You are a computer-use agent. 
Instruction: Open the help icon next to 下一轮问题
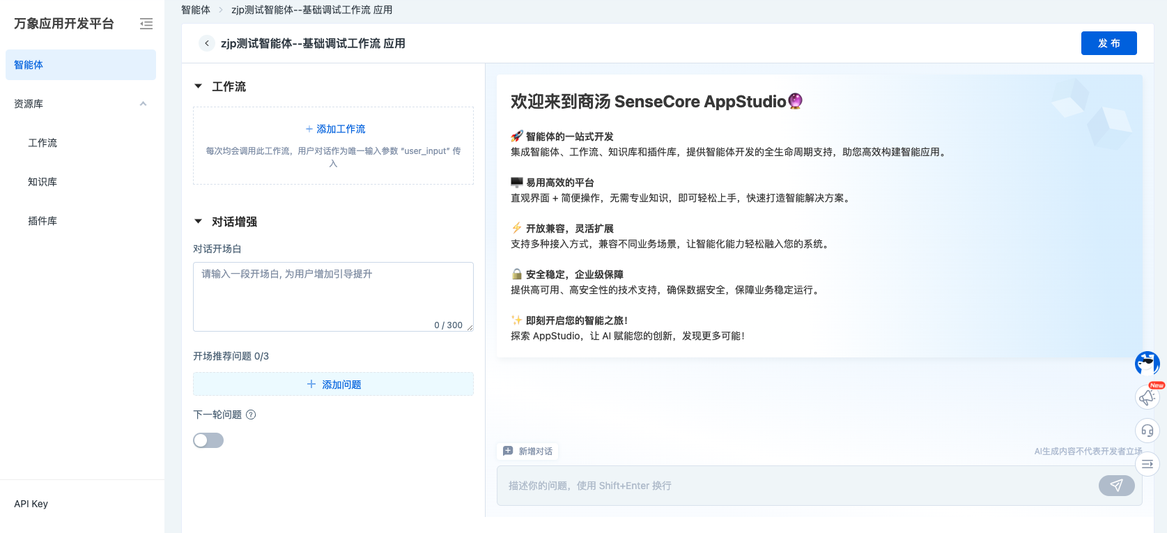[x=252, y=415]
